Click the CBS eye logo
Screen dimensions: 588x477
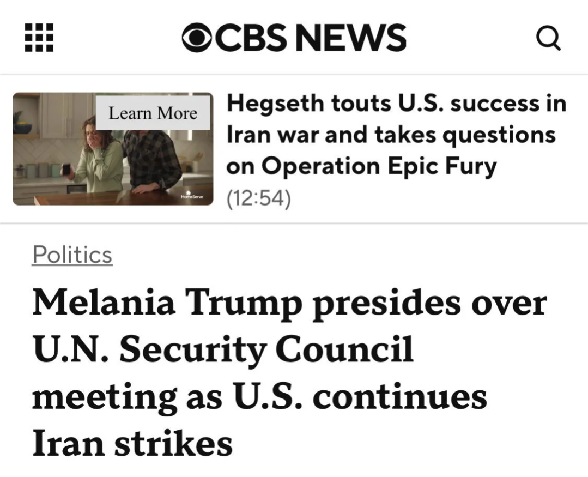click(196, 38)
